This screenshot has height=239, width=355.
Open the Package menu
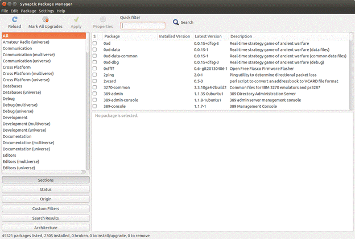click(x=28, y=11)
